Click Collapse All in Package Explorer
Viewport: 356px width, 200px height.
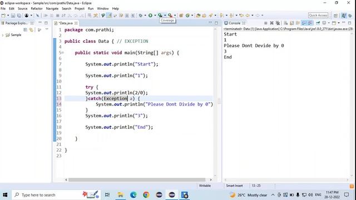click(25, 29)
